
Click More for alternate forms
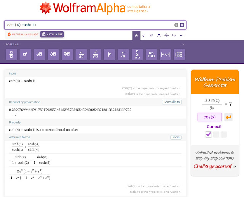176,137
